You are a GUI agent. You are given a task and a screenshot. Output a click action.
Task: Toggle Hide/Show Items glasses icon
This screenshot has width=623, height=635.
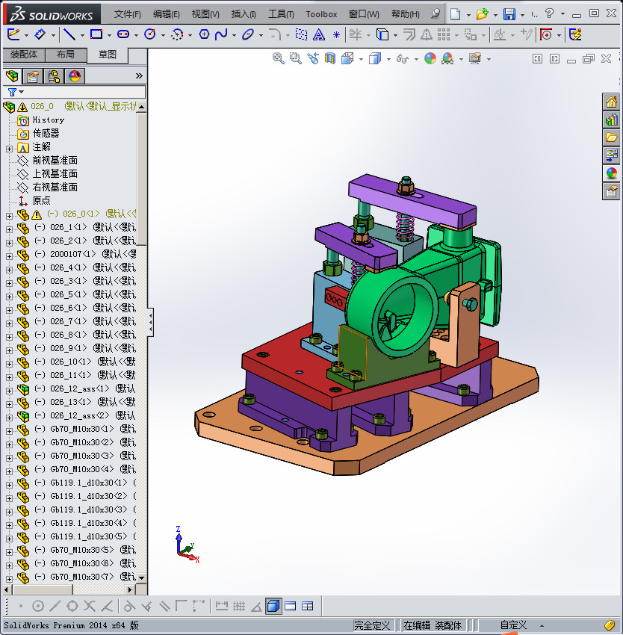pyautogui.click(x=403, y=58)
